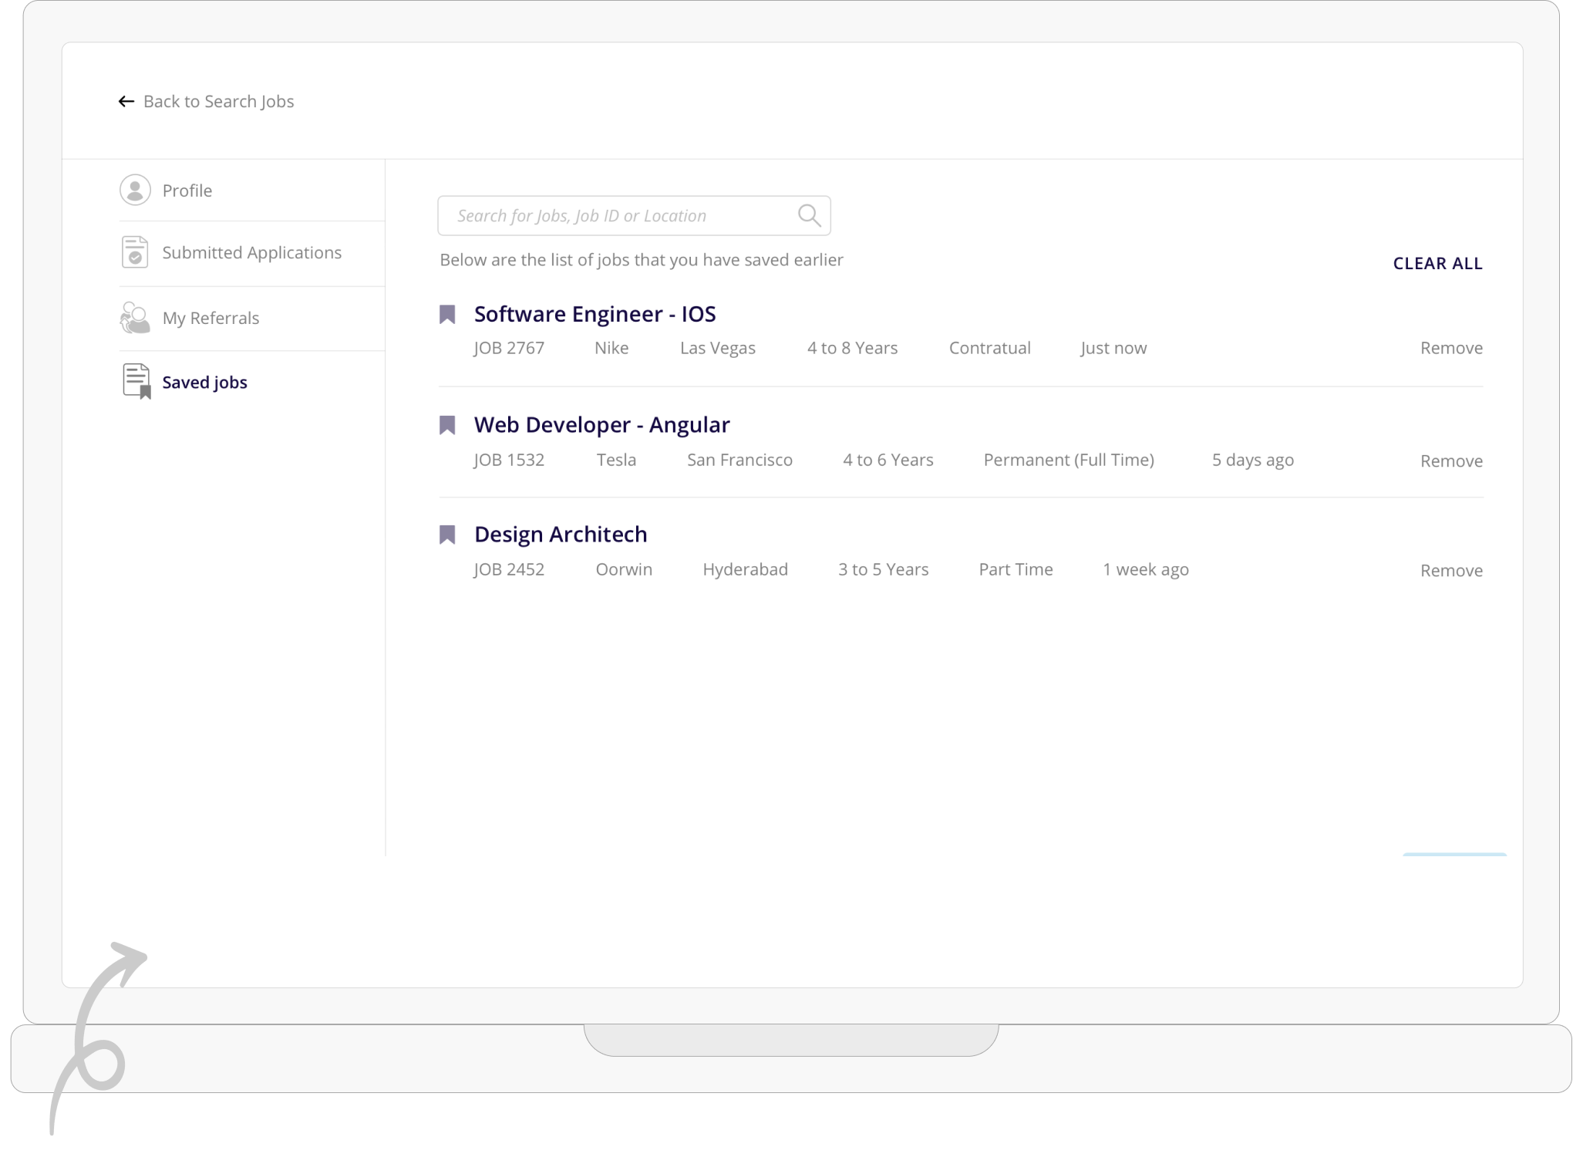Open Submitted Applications in sidebar
Image resolution: width=1573 pixels, height=1154 pixels.
click(251, 253)
